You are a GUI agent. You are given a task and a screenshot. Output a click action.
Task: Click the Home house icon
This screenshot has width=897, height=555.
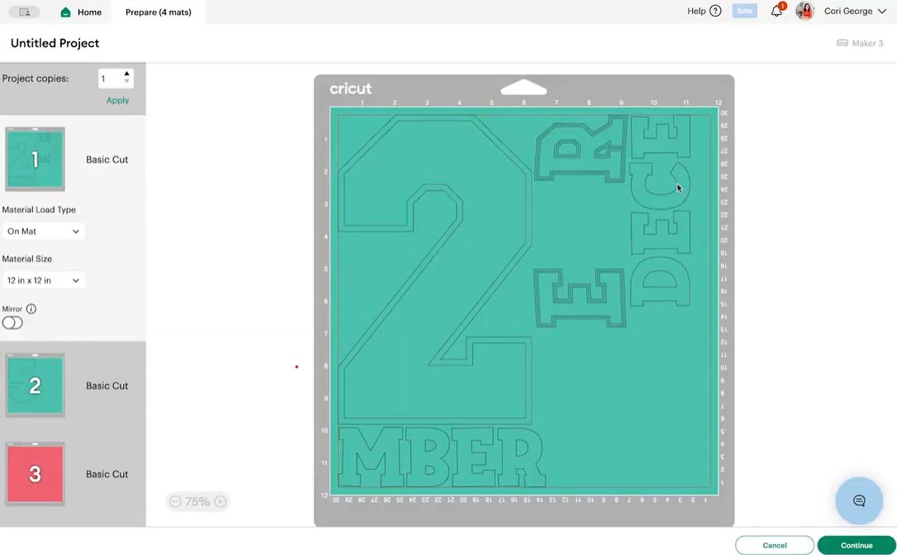click(x=66, y=12)
